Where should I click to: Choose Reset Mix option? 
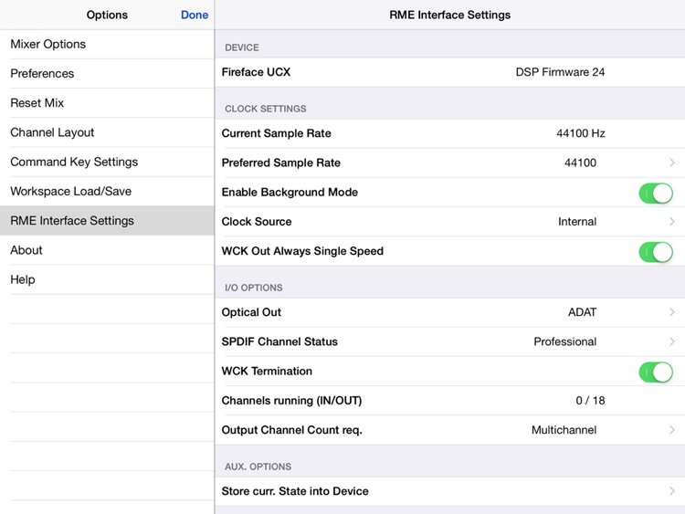(107, 102)
